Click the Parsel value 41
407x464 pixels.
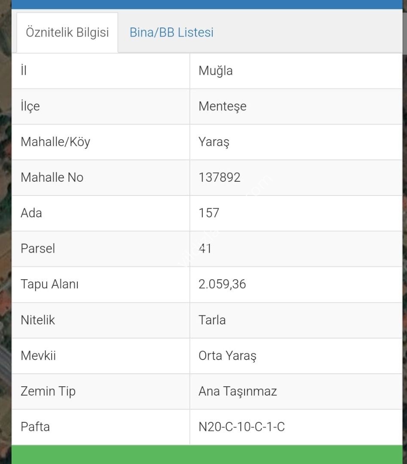205,249
